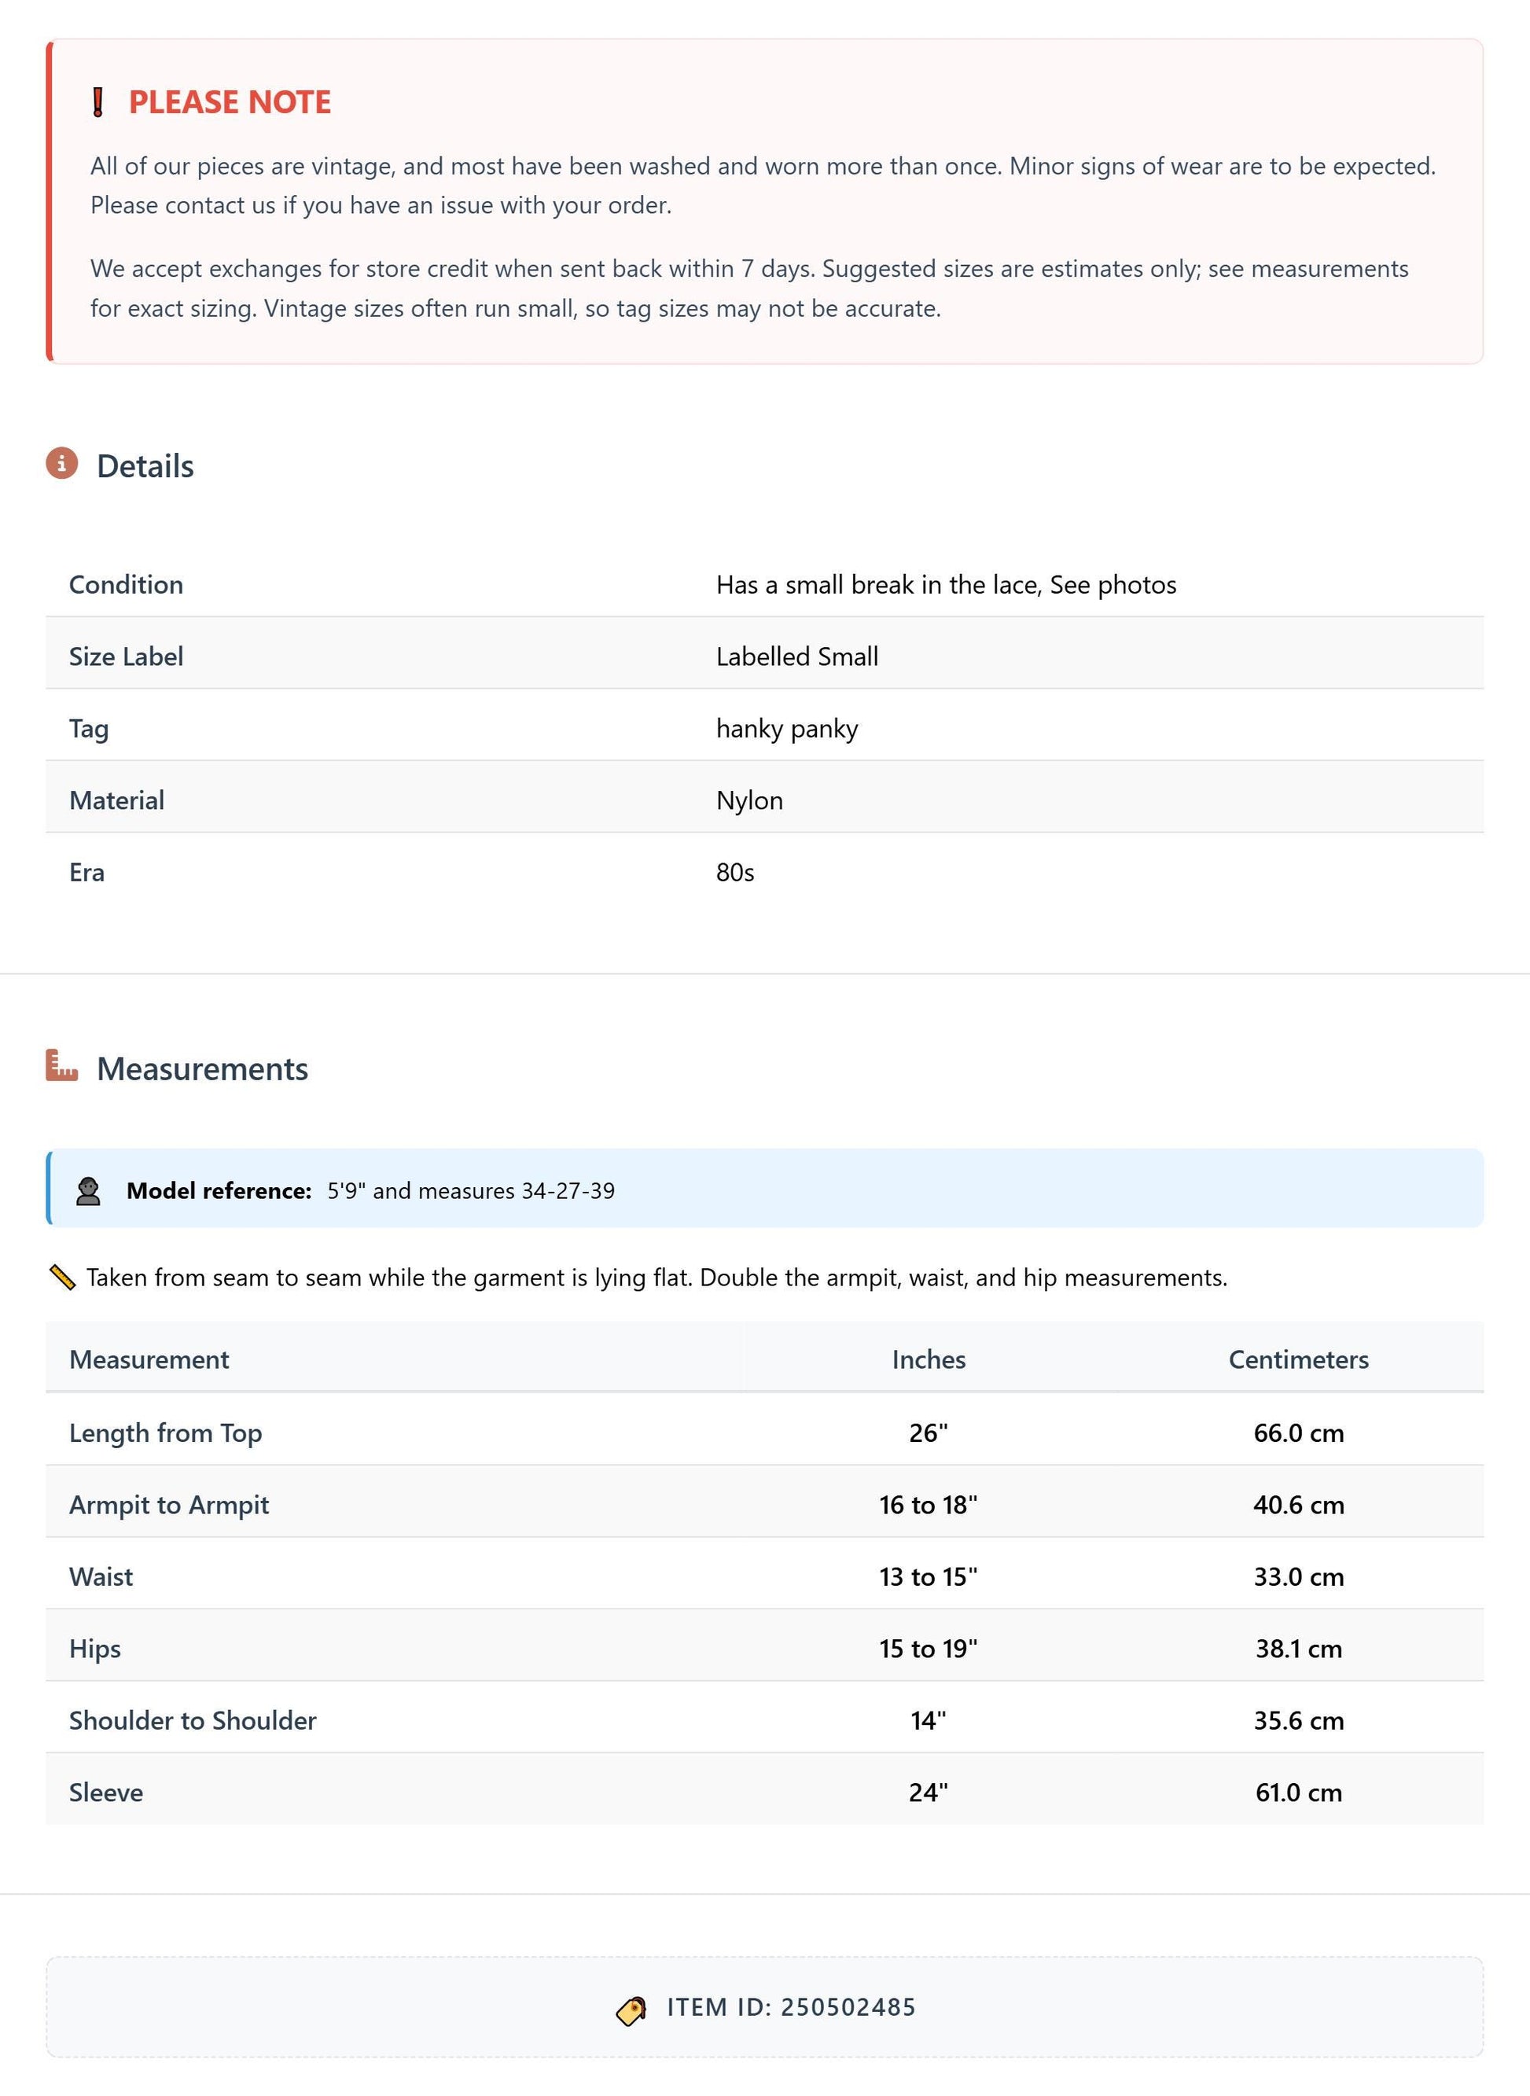Click the PLEASE NOTE heading
This screenshot has width=1530, height=2096.
(x=230, y=102)
